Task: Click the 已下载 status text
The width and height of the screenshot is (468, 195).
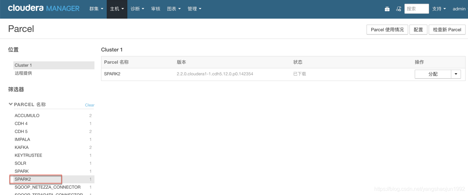Action: [299, 74]
